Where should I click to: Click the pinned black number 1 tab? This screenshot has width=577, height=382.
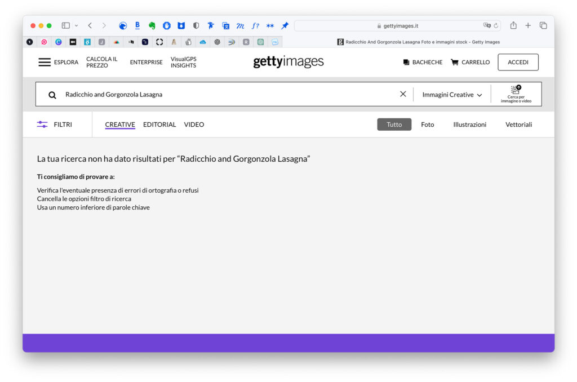(x=30, y=42)
